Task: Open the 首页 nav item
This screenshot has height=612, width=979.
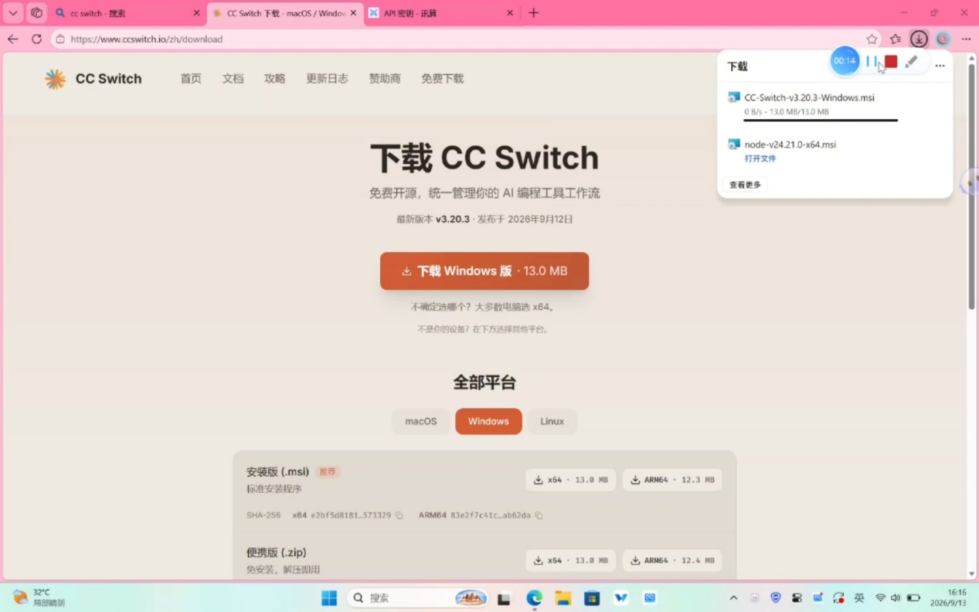Action: click(x=191, y=79)
